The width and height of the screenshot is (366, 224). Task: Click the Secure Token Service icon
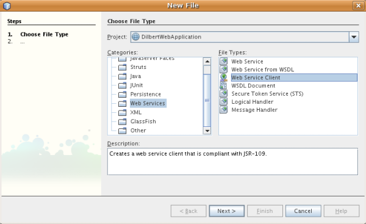coord(224,93)
